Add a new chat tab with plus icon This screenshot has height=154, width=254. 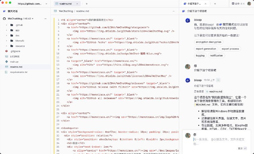pos(215,3)
